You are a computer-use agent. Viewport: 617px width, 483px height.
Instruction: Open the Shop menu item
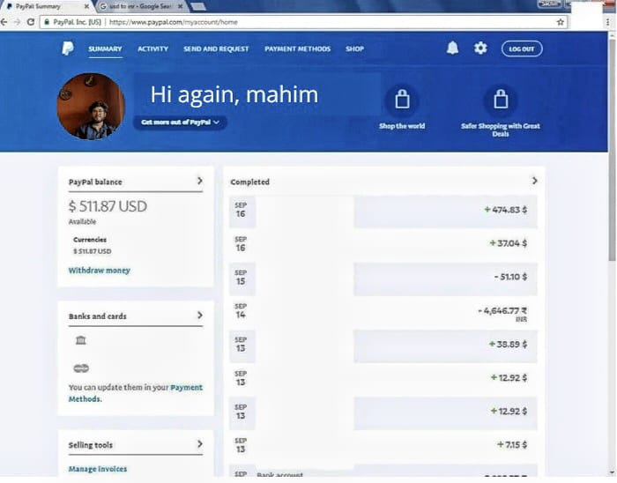click(354, 48)
